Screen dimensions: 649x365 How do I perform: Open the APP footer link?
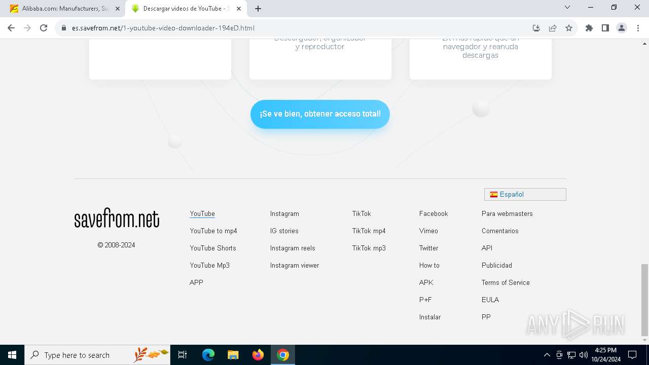click(x=196, y=283)
